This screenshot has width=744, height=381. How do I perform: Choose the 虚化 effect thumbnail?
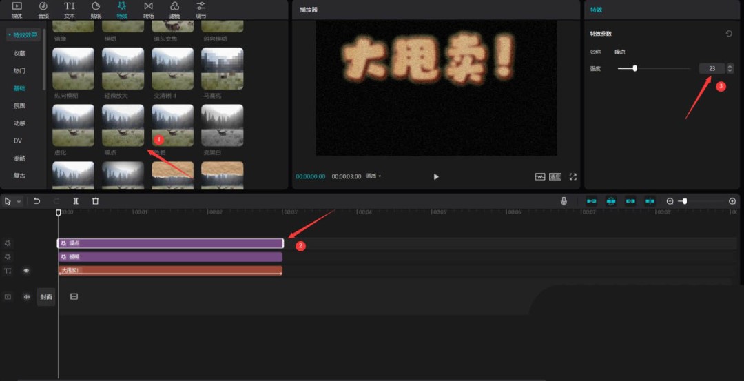coord(73,125)
